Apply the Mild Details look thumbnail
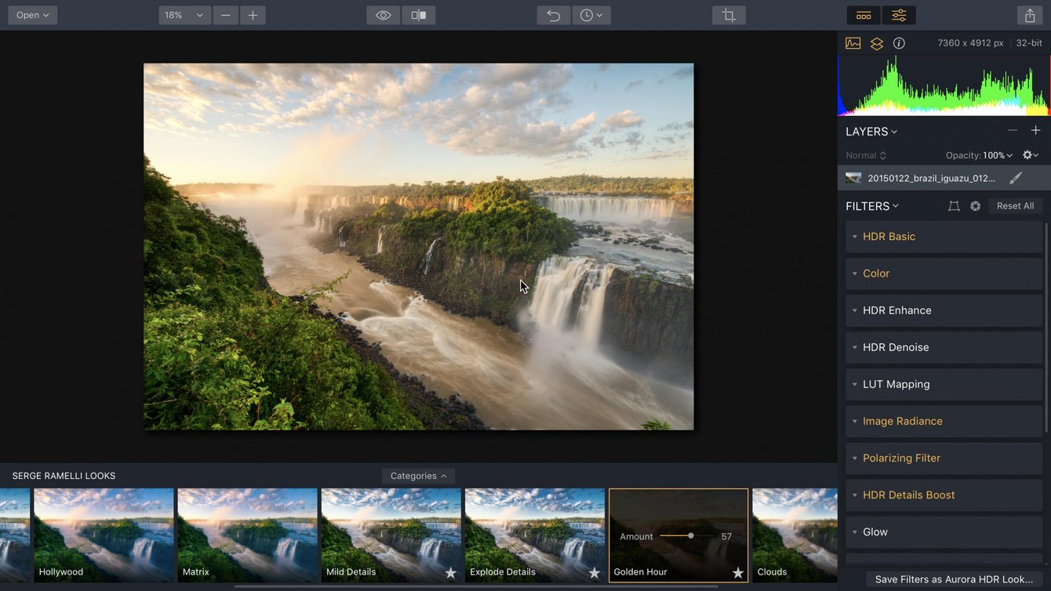Screen dimensions: 1051x591 pyautogui.click(x=391, y=535)
